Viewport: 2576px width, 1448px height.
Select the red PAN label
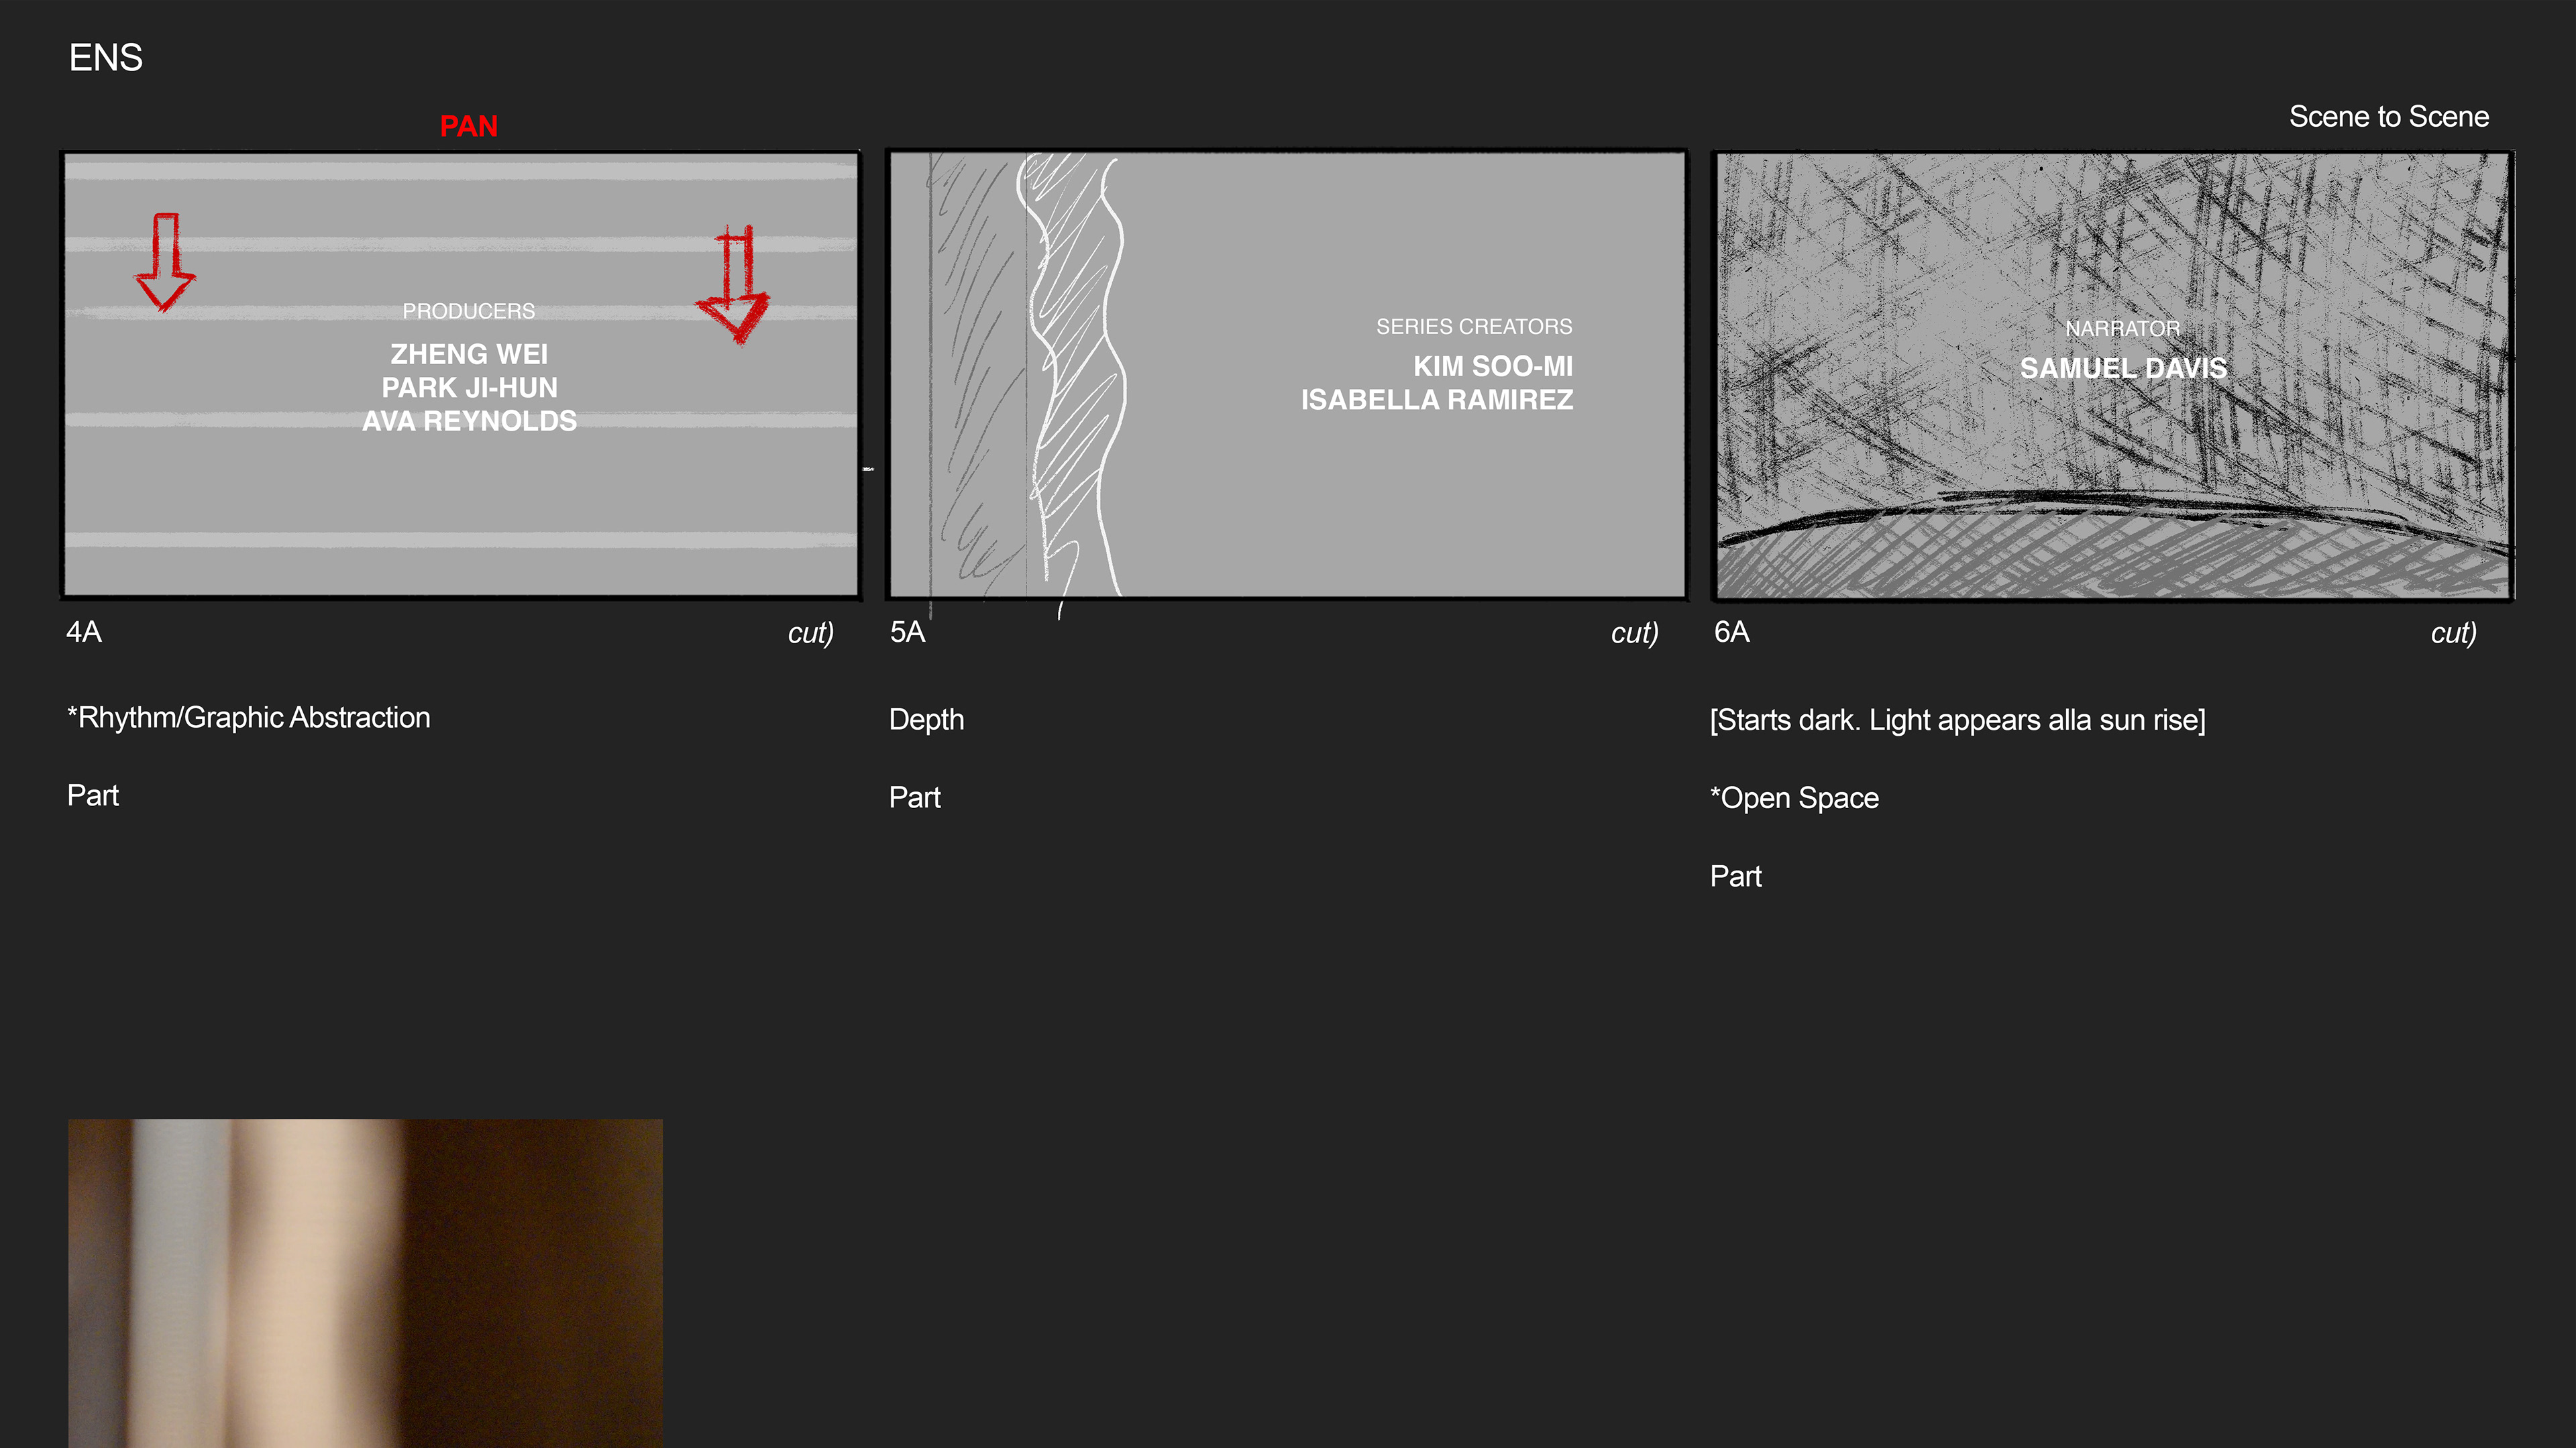tap(468, 126)
